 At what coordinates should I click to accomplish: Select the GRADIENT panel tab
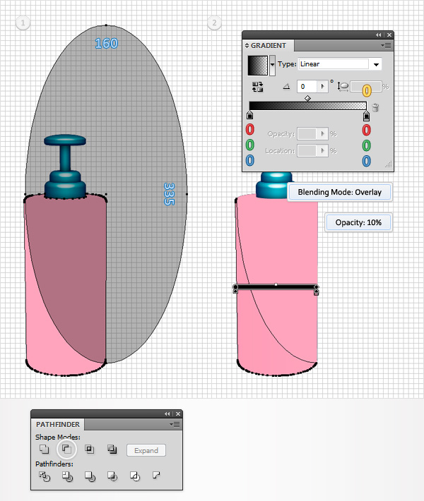point(268,46)
